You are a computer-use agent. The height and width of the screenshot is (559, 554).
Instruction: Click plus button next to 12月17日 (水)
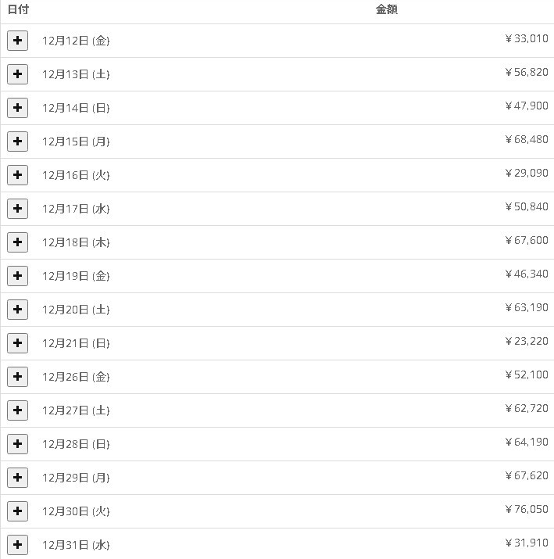tap(17, 209)
